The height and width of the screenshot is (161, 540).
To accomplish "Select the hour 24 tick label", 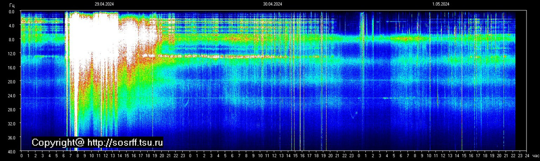I will coord(526,156).
